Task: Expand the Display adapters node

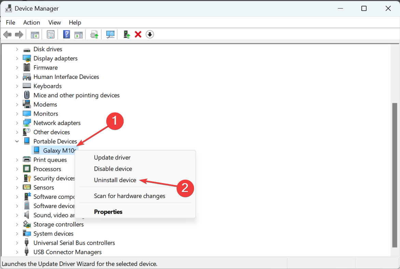Action: point(17,58)
